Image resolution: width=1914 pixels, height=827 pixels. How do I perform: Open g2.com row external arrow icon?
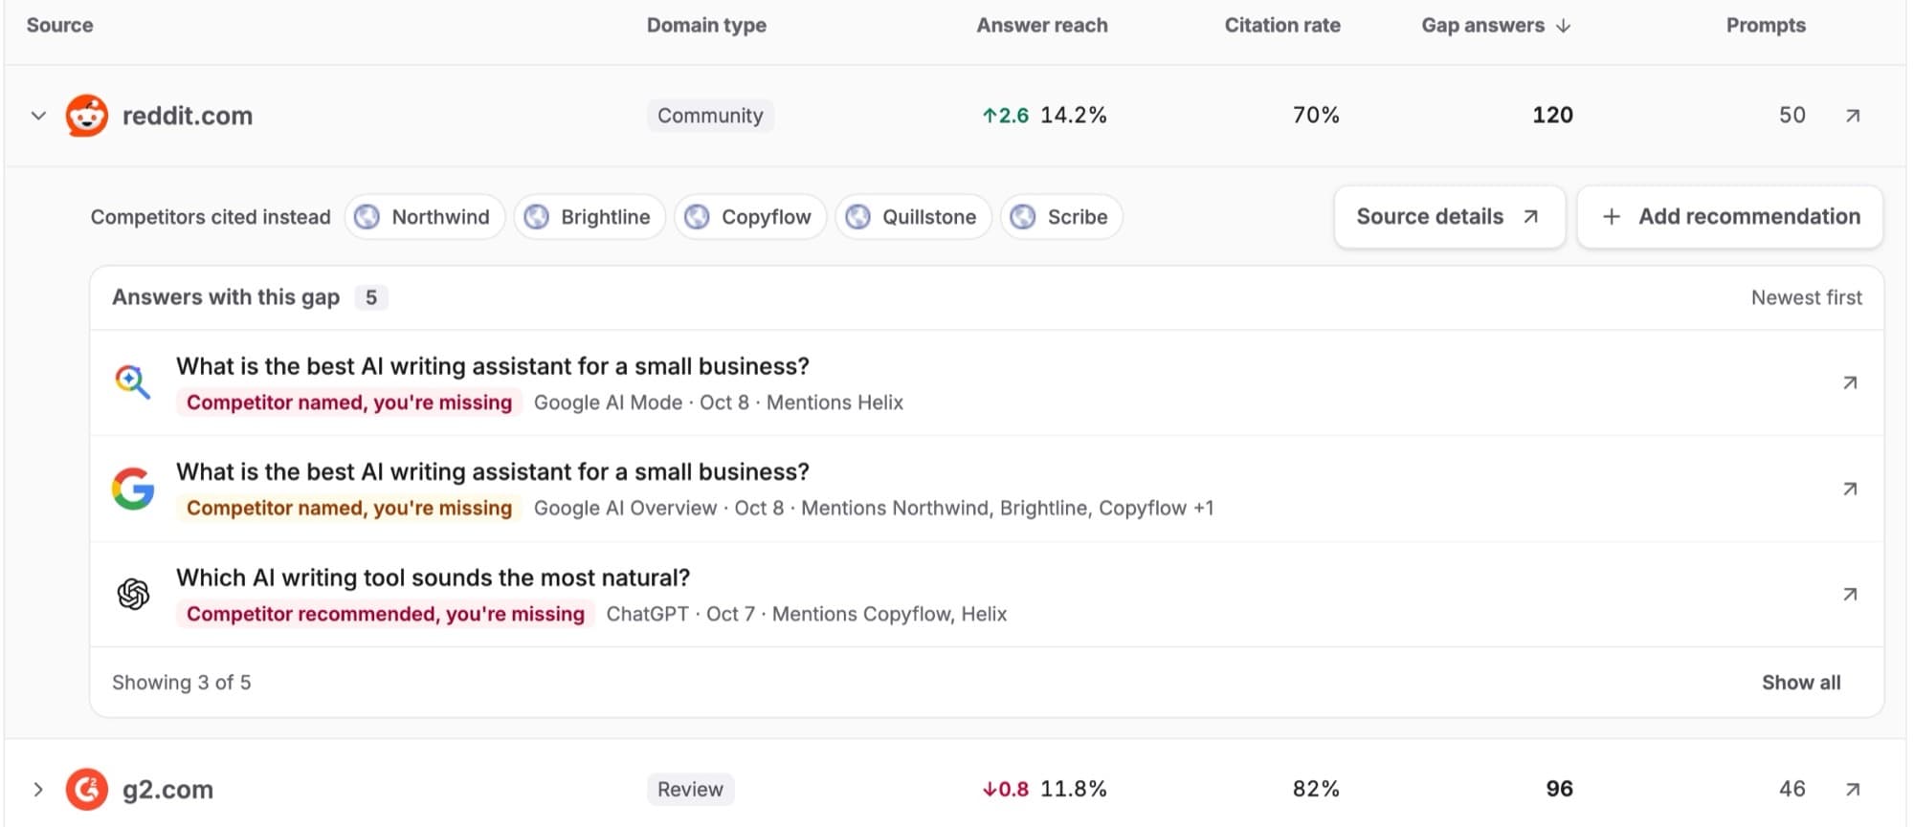1853,790
